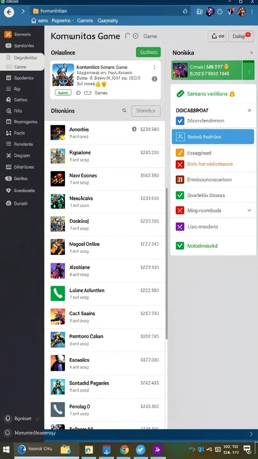The height and width of the screenshot is (459, 258).
Task: Open the Gaanneky tab
Action: coord(107,21)
